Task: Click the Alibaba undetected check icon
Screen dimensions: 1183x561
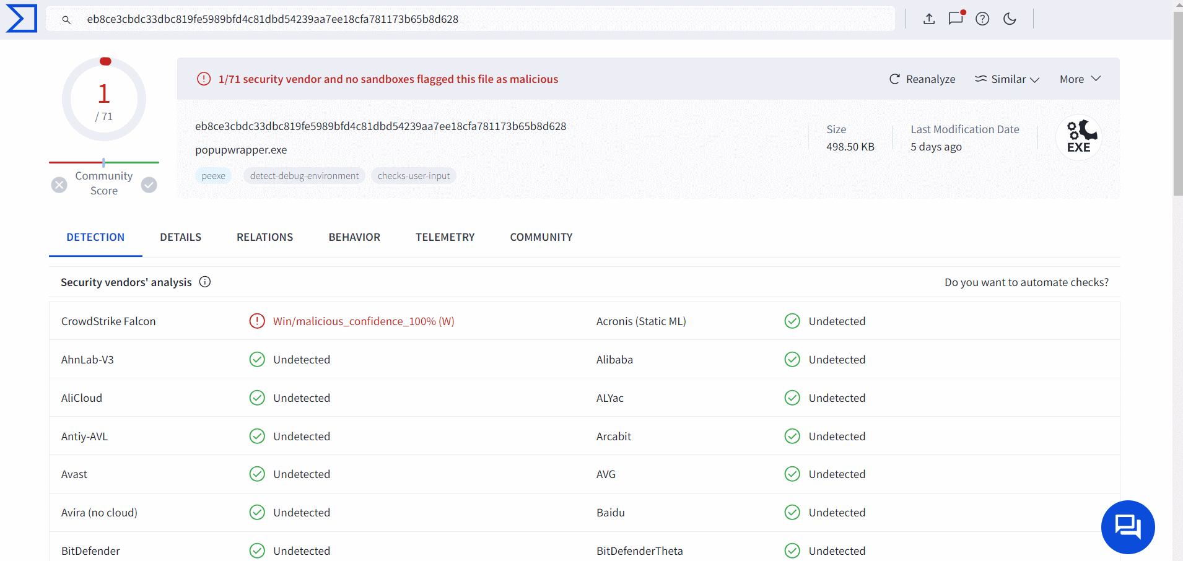Action: point(792,359)
